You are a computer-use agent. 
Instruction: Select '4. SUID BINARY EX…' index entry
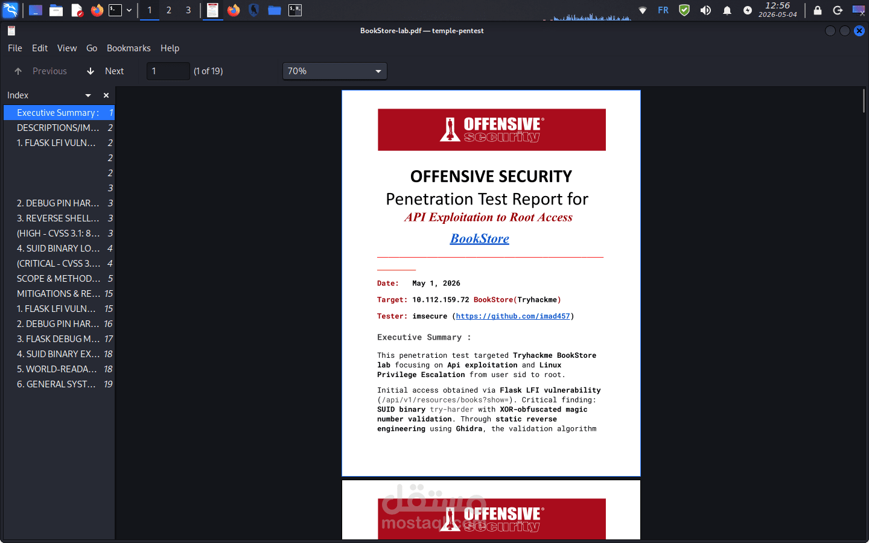point(59,354)
